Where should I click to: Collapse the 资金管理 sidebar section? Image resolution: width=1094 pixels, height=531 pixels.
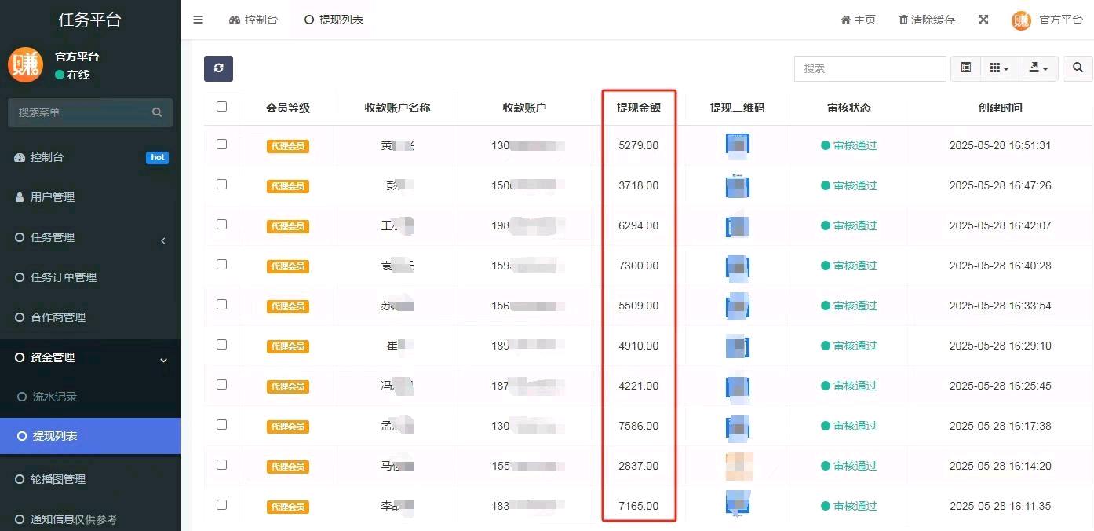[x=90, y=357]
